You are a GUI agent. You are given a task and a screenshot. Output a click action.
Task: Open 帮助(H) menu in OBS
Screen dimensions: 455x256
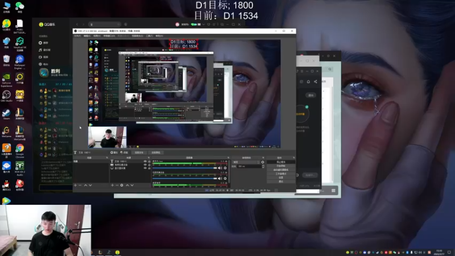[x=159, y=36]
